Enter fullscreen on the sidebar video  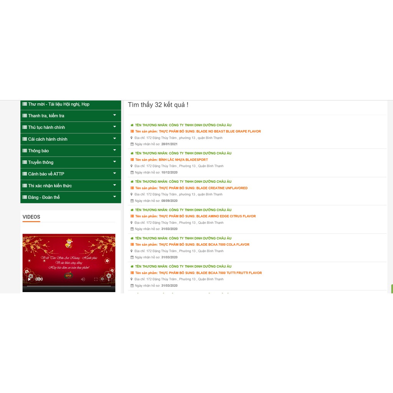pyautogui.click(x=96, y=279)
